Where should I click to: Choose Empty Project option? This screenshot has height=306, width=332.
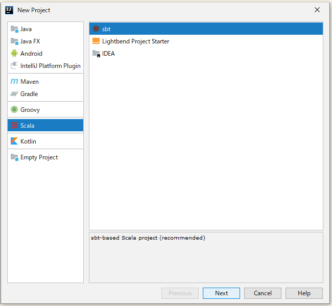(x=45, y=157)
